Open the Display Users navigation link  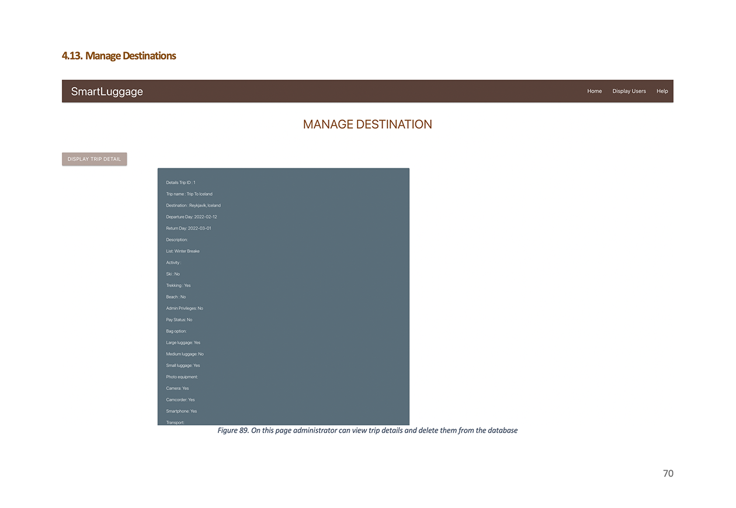[x=629, y=91]
